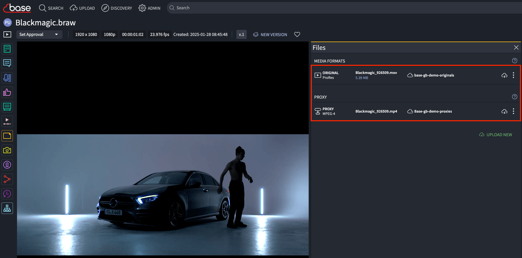Click the Base-gb-demo-proxies storage label
Viewport: 522px width, 258px height.
point(433,111)
